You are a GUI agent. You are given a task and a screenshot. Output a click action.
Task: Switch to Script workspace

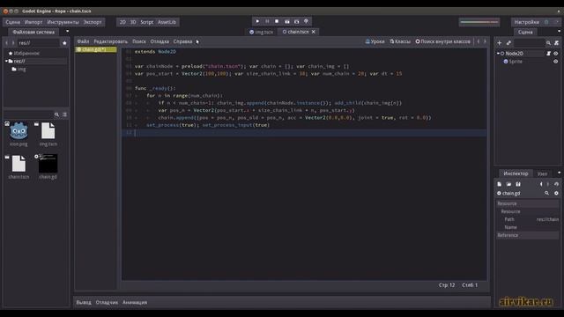tap(147, 22)
